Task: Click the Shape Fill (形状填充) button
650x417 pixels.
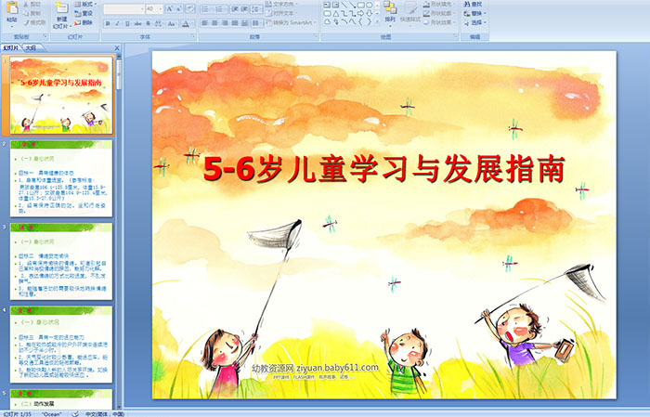Action: coord(438,4)
